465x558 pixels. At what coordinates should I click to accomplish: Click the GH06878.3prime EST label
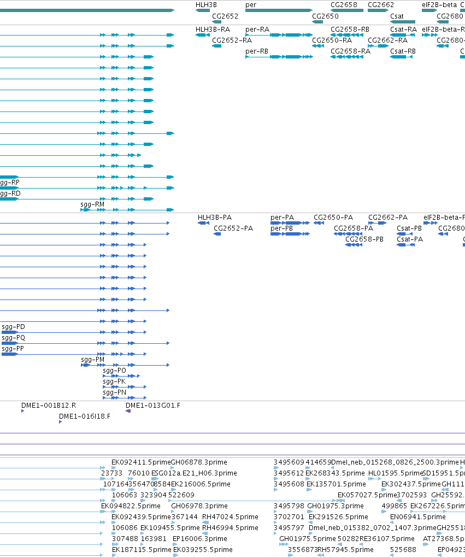click(199, 462)
